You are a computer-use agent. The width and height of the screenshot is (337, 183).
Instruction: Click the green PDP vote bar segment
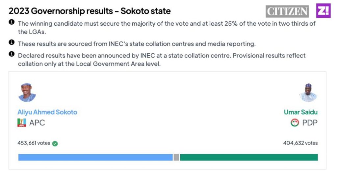[249, 157]
